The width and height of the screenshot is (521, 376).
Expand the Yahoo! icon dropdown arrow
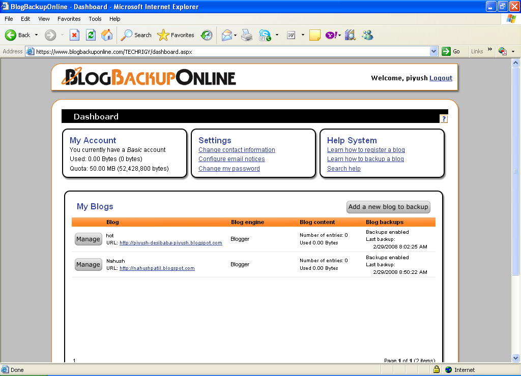pyautogui.click(x=339, y=35)
